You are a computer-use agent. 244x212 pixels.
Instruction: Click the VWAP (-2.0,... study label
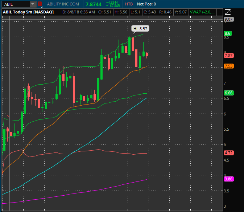tap(202, 12)
